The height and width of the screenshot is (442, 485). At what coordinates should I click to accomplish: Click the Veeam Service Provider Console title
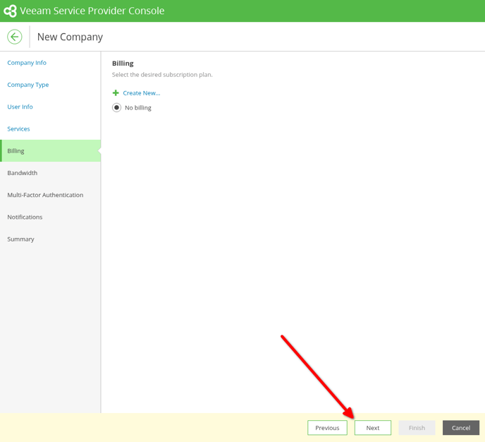(92, 11)
